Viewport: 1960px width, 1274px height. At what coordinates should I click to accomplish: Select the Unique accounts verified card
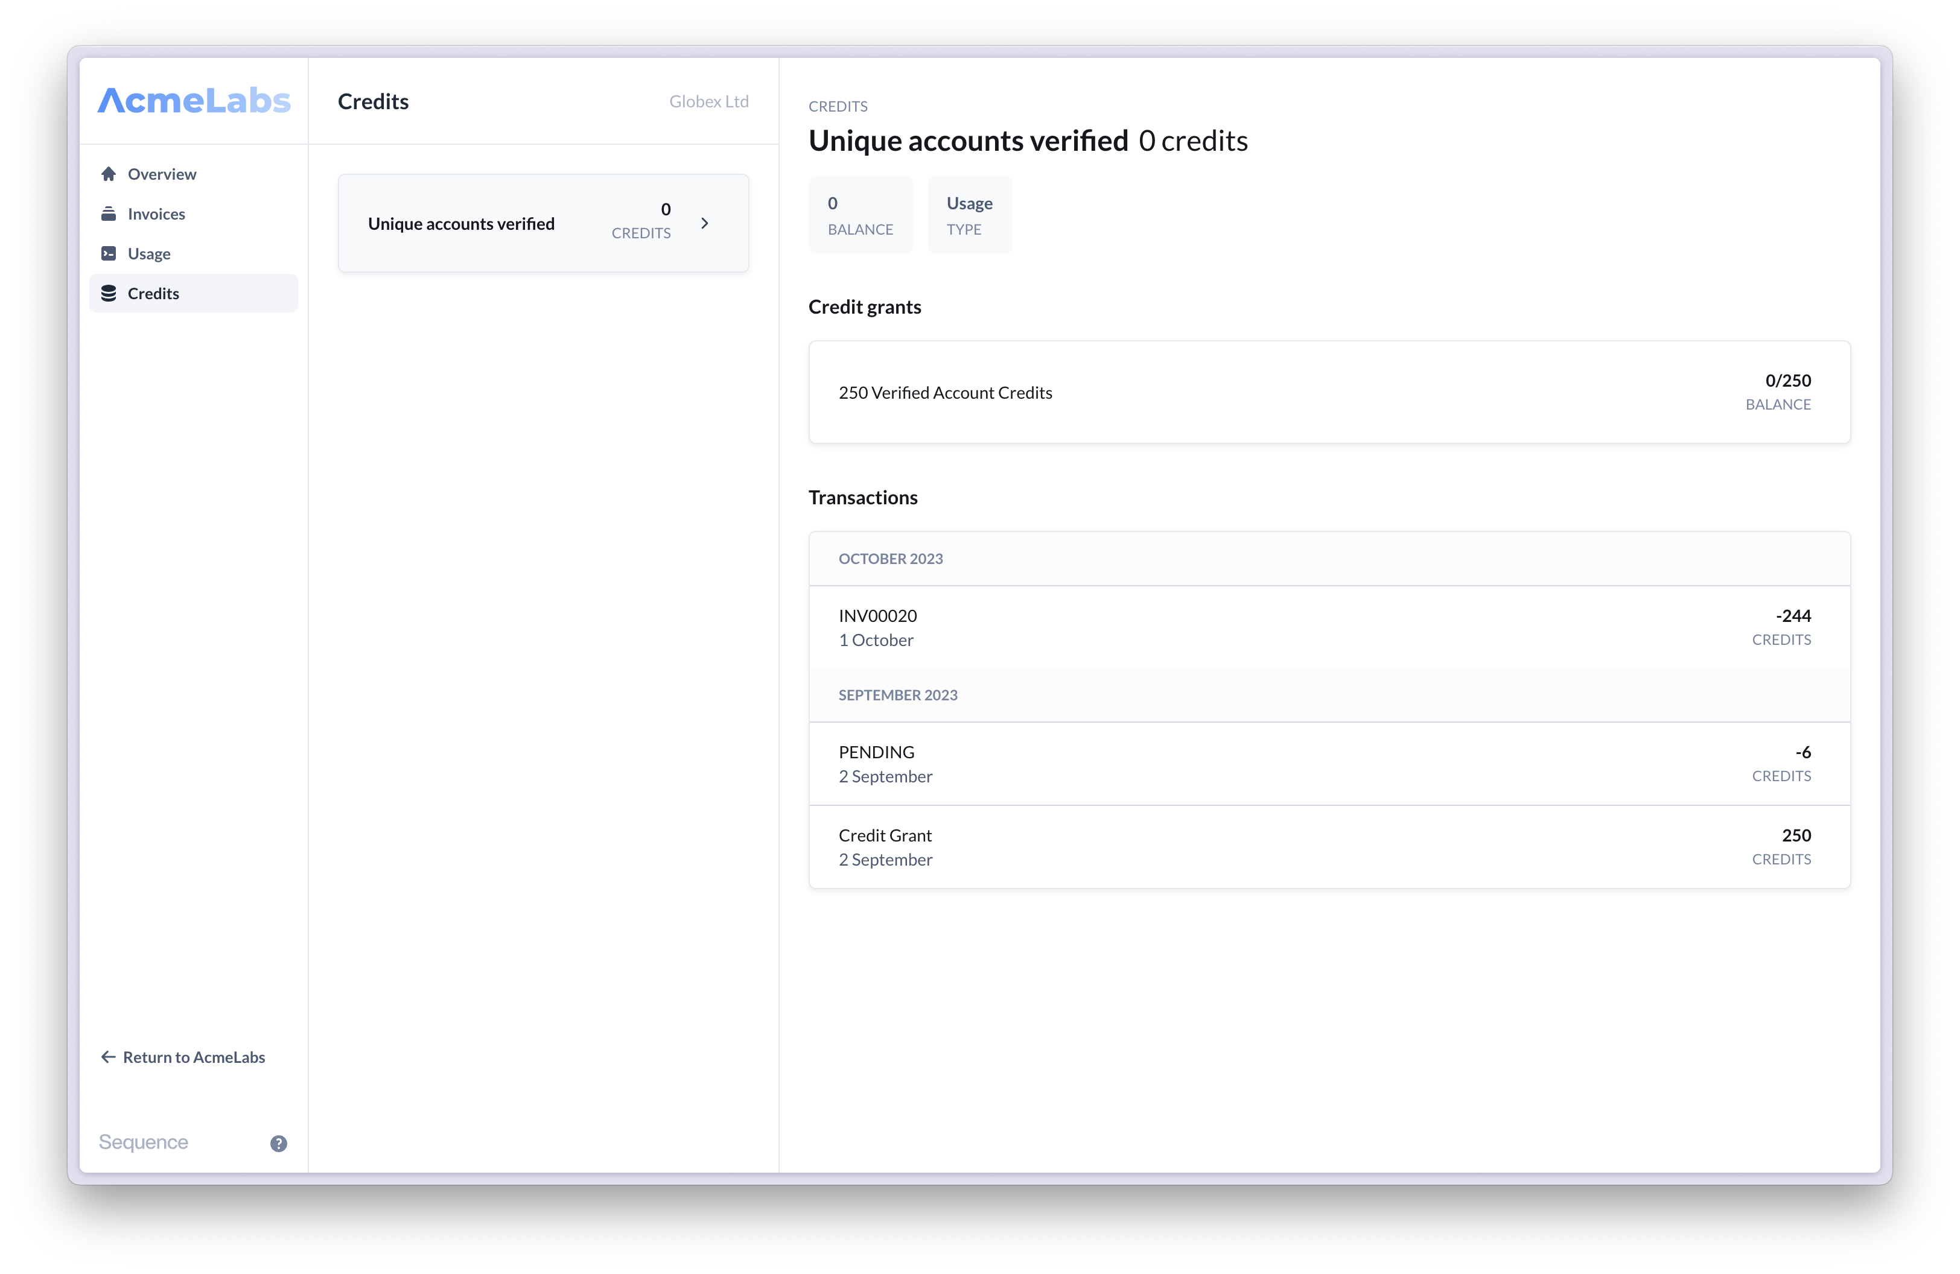click(x=544, y=223)
